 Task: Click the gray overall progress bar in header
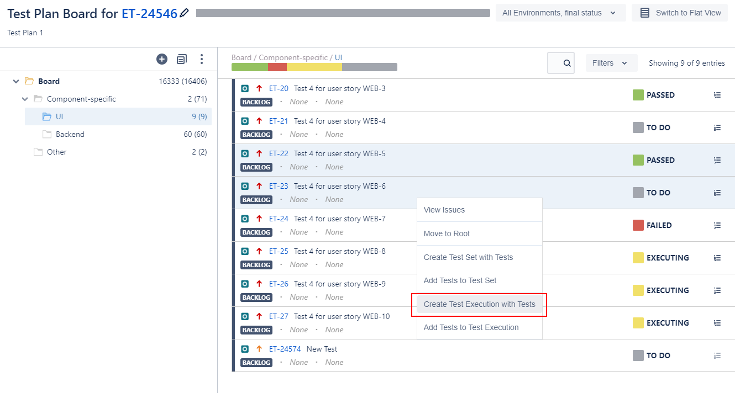[343, 13]
